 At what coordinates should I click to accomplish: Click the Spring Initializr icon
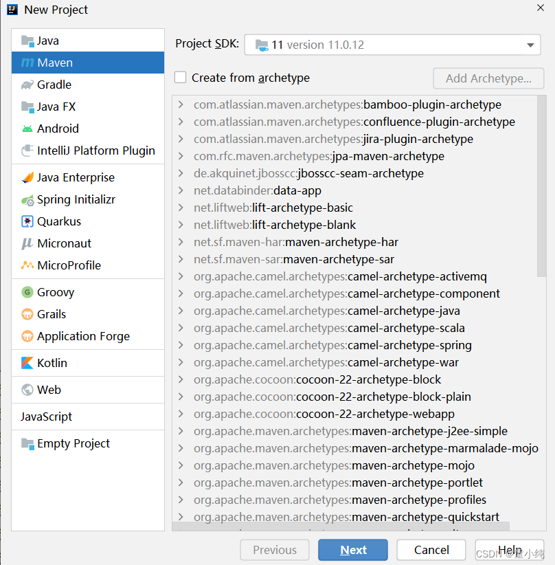coord(27,200)
